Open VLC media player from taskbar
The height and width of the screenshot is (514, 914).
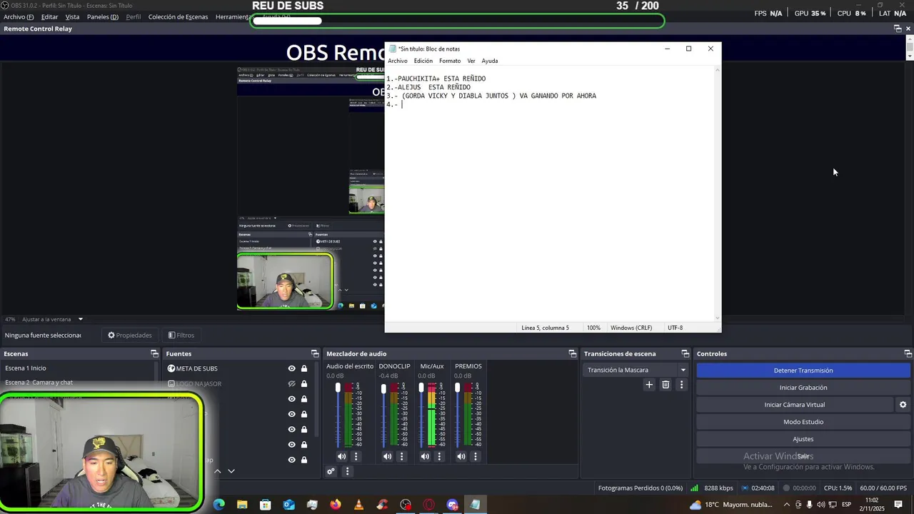click(358, 505)
